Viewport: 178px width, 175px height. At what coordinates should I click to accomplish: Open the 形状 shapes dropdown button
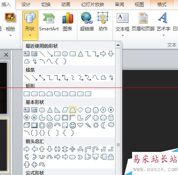(30, 26)
